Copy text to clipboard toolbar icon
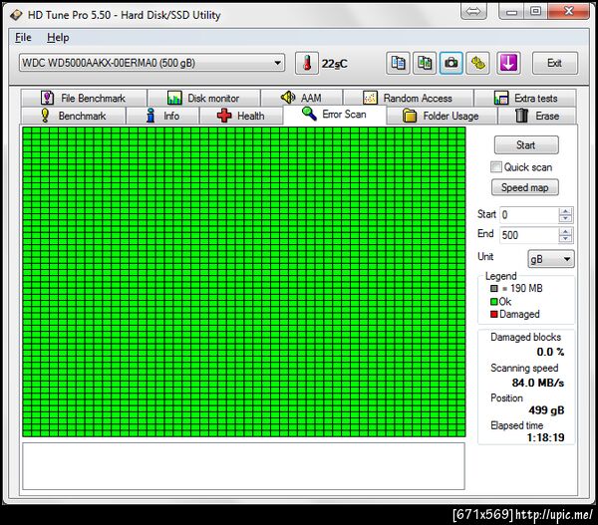 (x=398, y=63)
